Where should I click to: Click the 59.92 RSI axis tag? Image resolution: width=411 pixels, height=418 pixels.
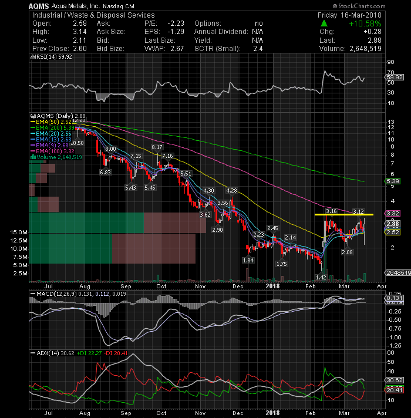point(394,77)
